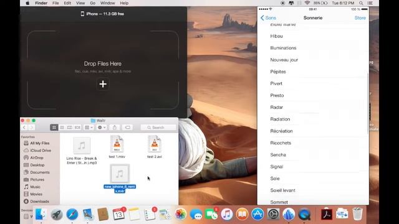The height and width of the screenshot is (224, 399).
Task: Click the Finder share button
Action: point(115,127)
